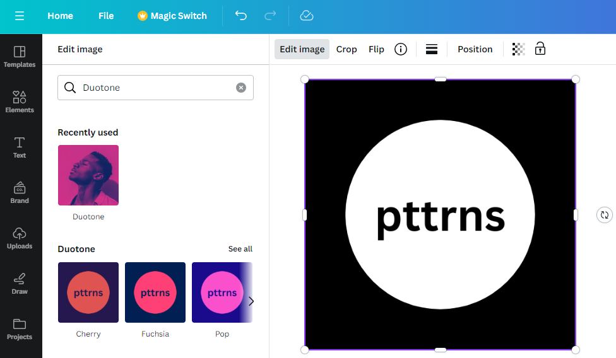Expand more Duotone presets with arrow
Screen dimensions: 616x358
coord(251,301)
